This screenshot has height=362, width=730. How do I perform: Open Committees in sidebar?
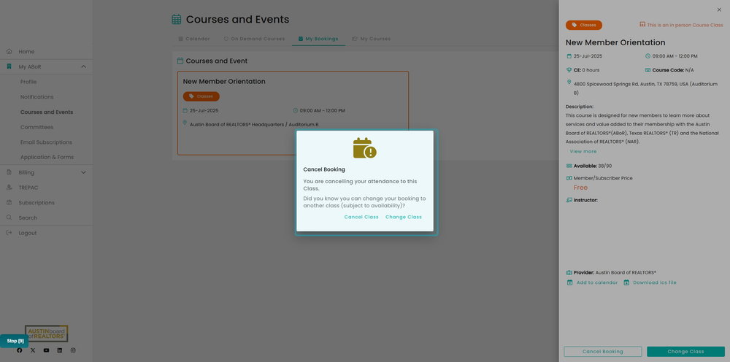36,127
